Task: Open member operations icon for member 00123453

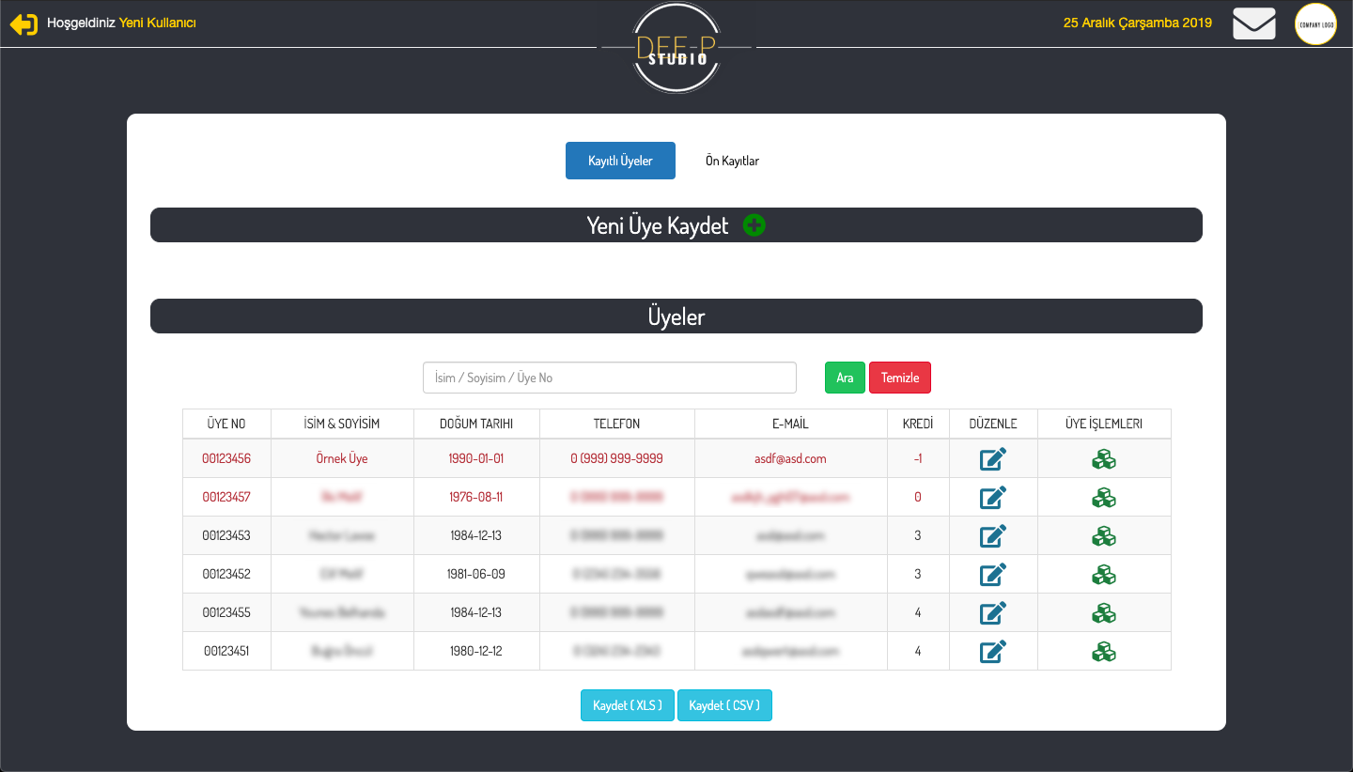Action: coord(1104,536)
